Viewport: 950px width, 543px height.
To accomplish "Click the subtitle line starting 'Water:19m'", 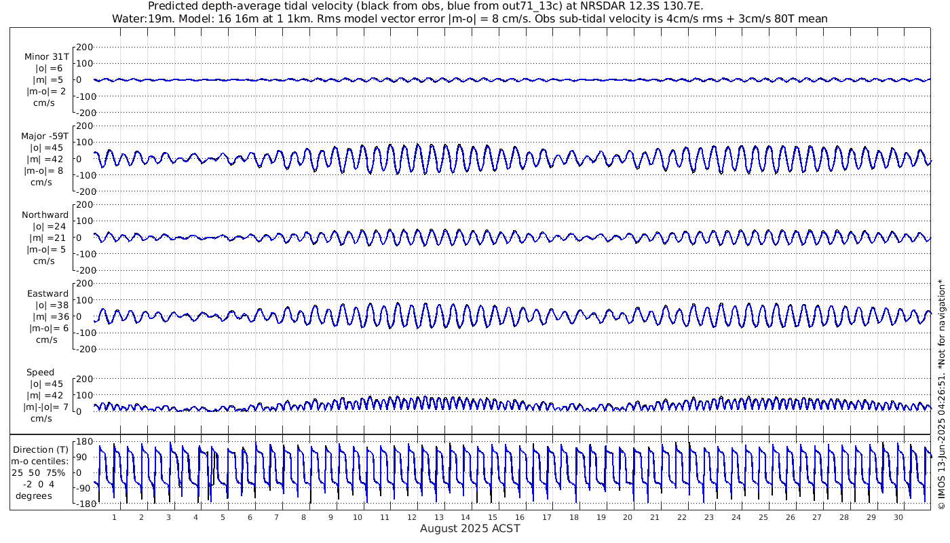I will 470,19.
